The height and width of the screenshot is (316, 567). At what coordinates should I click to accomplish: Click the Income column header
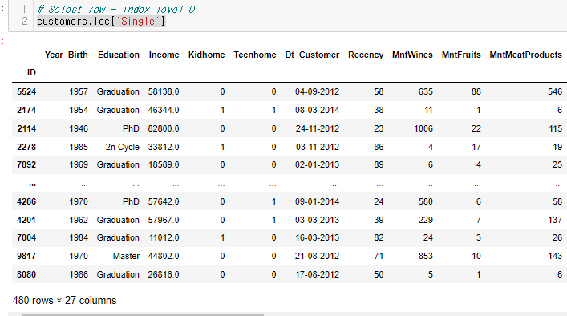(164, 55)
